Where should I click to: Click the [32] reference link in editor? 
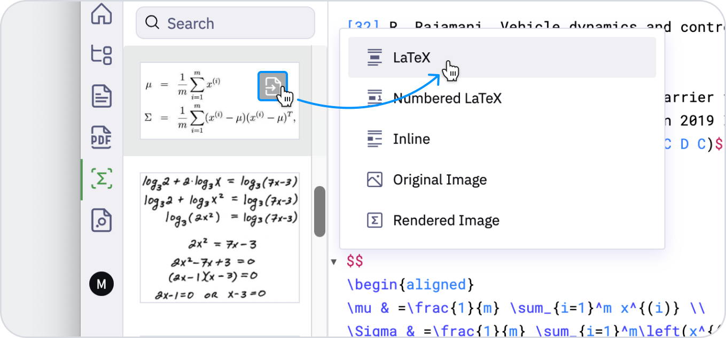coord(364,26)
